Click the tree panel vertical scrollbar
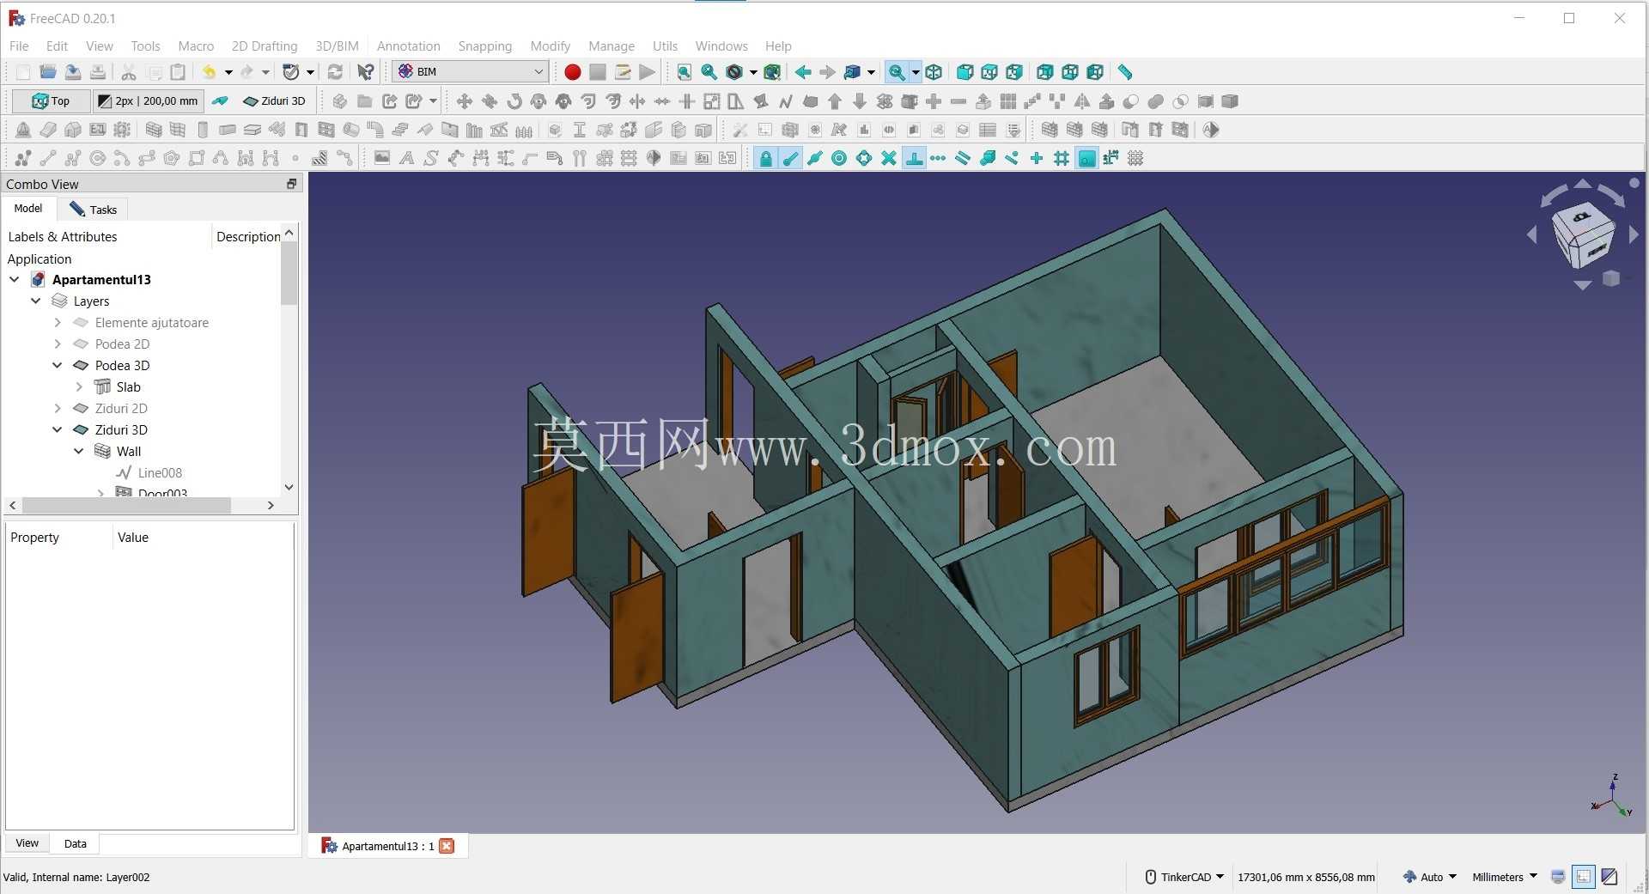Viewport: 1649px width, 894px height. (x=289, y=273)
